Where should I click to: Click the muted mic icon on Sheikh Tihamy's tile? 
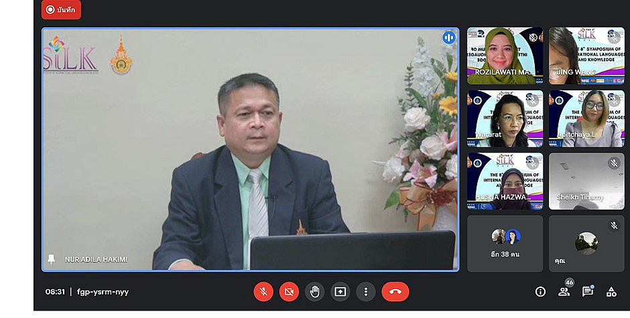[614, 163]
